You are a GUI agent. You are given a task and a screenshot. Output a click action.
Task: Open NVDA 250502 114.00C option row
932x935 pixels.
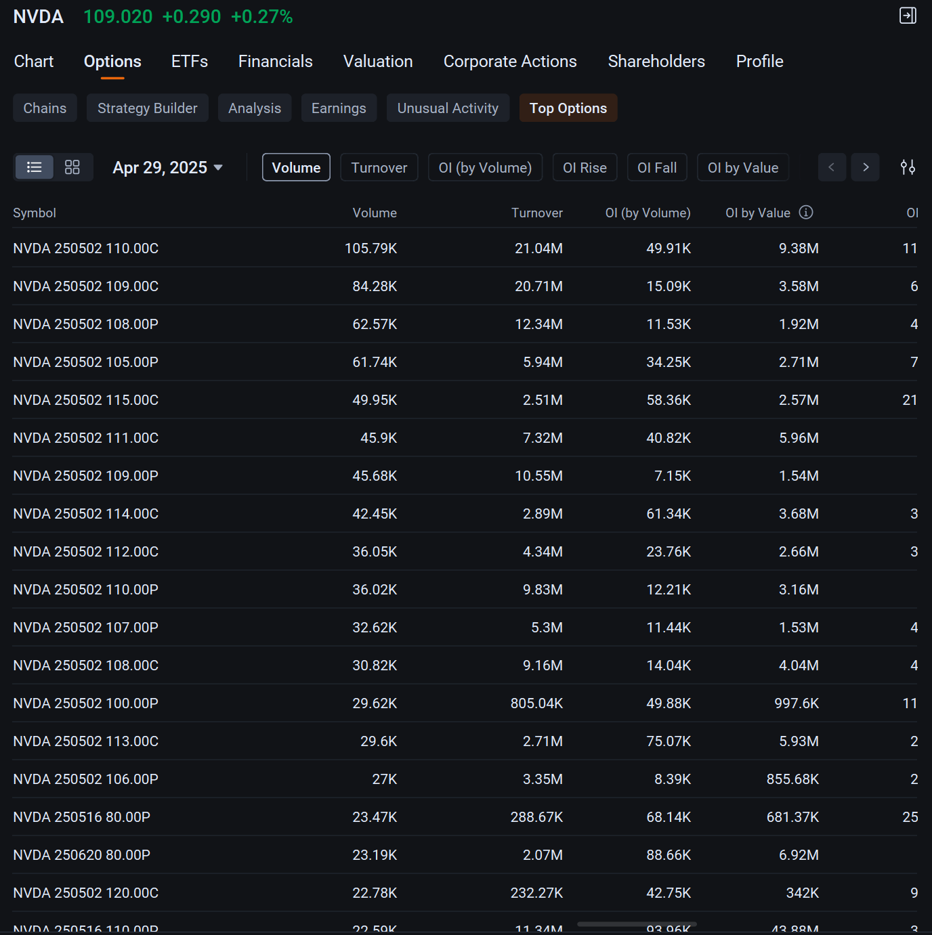pyautogui.click(x=465, y=513)
